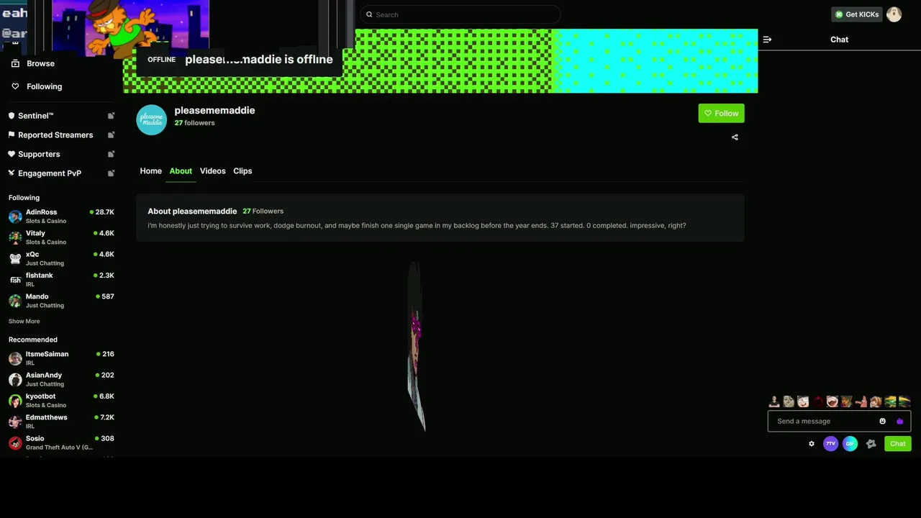Open ItsmeSaiman recommended channel
921x518 pixels.
[61, 358]
